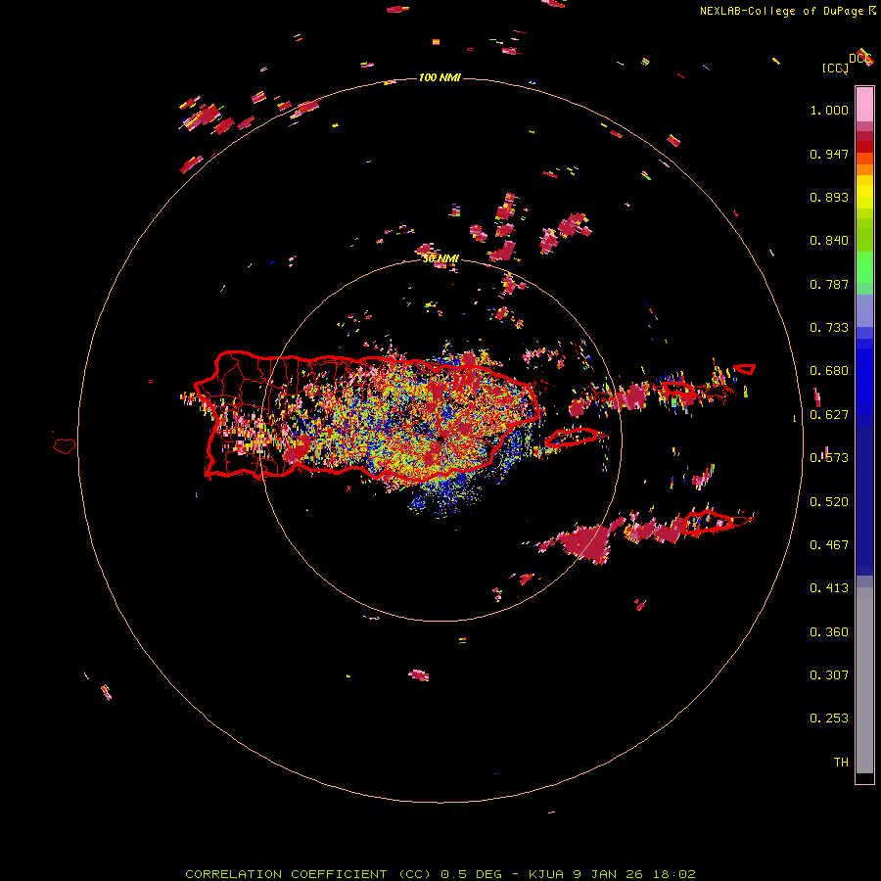Pick the gray band of the color bar
Image resolution: width=881 pixels, height=881 pixels.
[x=864, y=680]
